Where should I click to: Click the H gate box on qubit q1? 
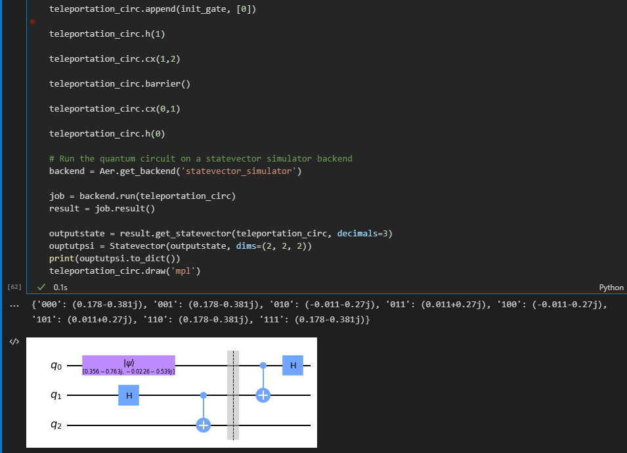click(128, 395)
